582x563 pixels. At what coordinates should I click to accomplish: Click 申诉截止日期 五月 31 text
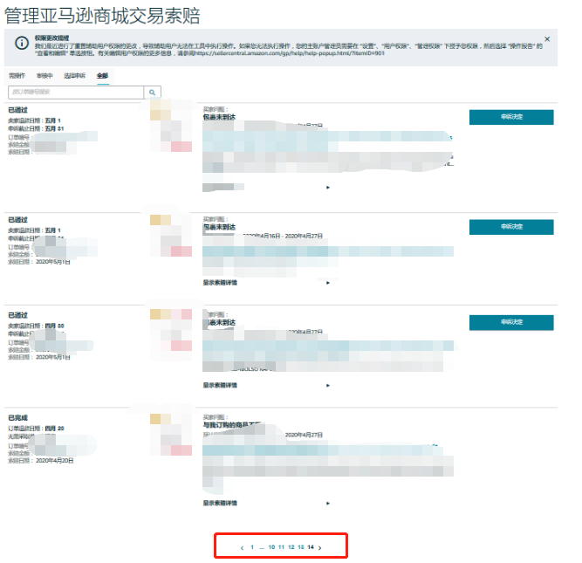point(36,129)
